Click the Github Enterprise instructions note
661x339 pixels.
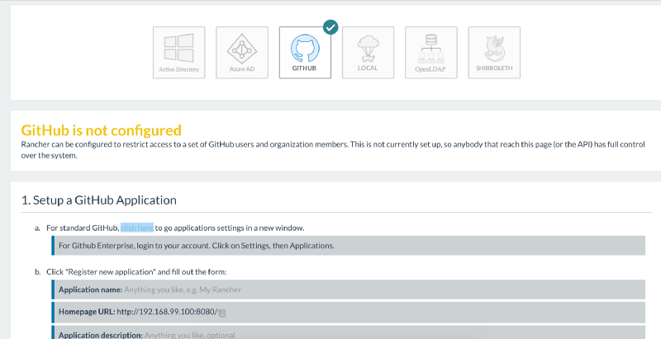pos(197,246)
